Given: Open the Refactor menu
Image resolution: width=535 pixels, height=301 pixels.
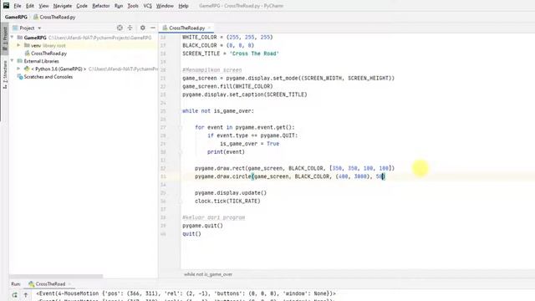Looking at the screenshot, I should 100,6.
